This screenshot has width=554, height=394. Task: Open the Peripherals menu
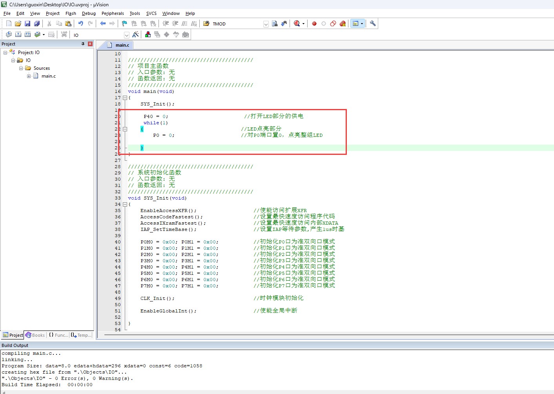pos(113,13)
